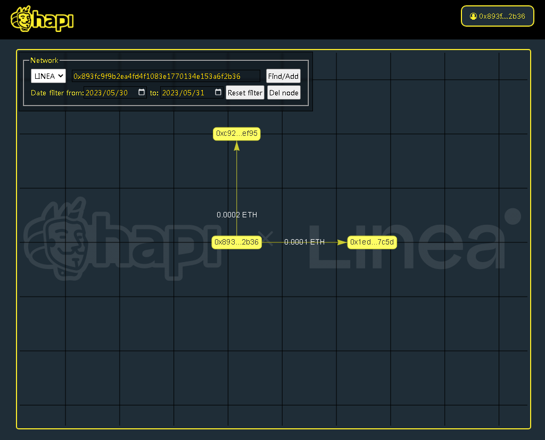
Task: Select graph node 0x1ed...7c5d
Action: 372,242
